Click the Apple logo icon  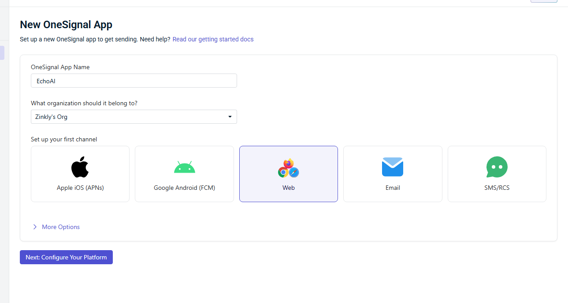click(80, 167)
